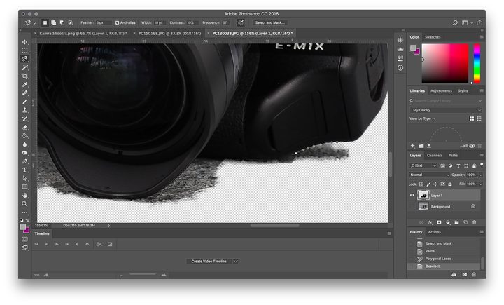
Task: Open the Actions tab
Action: (434, 232)
